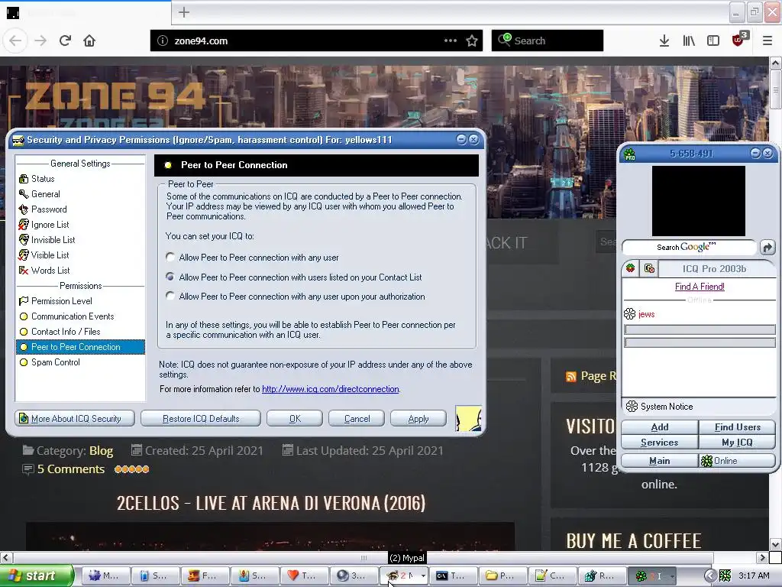Expand hidden system tray icons

click(710, 576)
